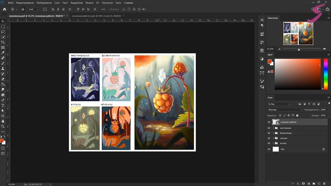The width and height of the screenshot is (331, 186).
Task: Click the Цвет panel tab
Action: tap(270, 55)
